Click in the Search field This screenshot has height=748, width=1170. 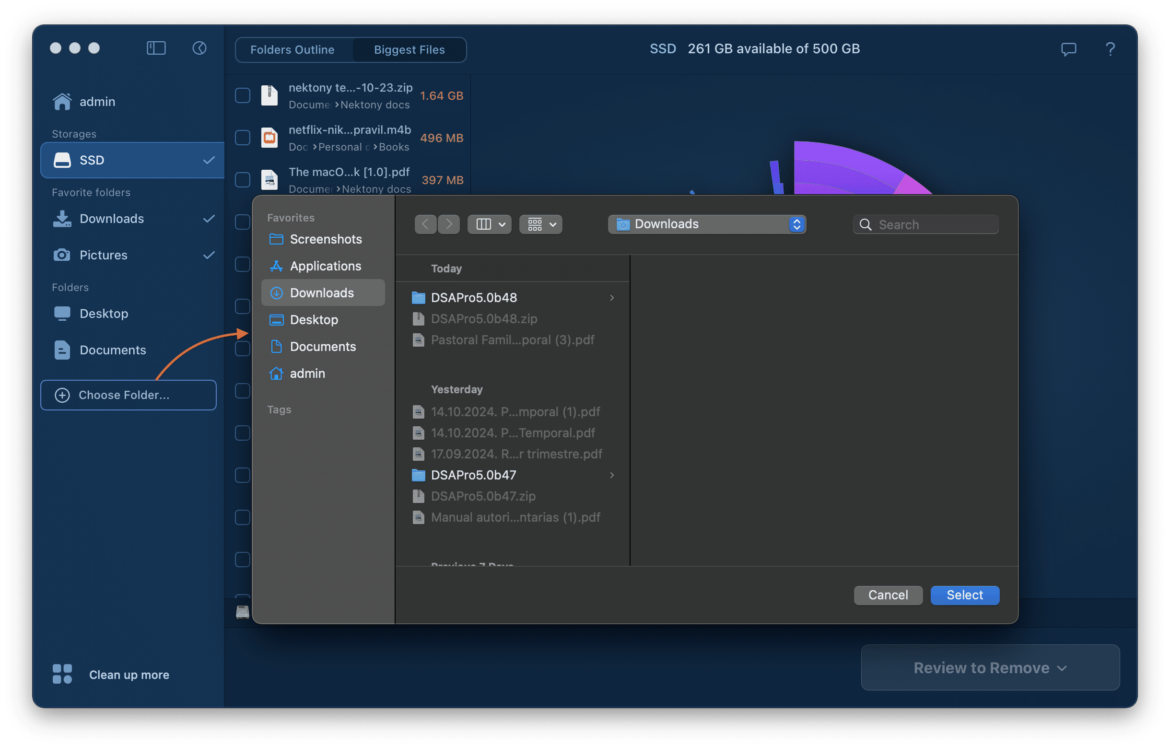(925, 224)
